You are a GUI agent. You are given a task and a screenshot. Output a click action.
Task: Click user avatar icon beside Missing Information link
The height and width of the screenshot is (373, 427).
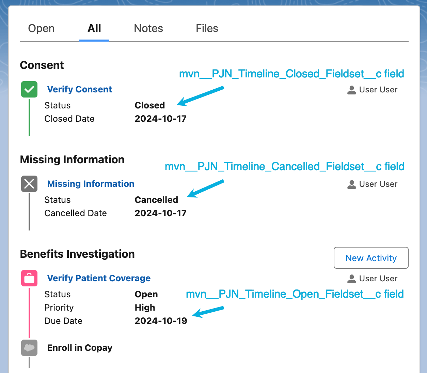(x=352, y=184)
